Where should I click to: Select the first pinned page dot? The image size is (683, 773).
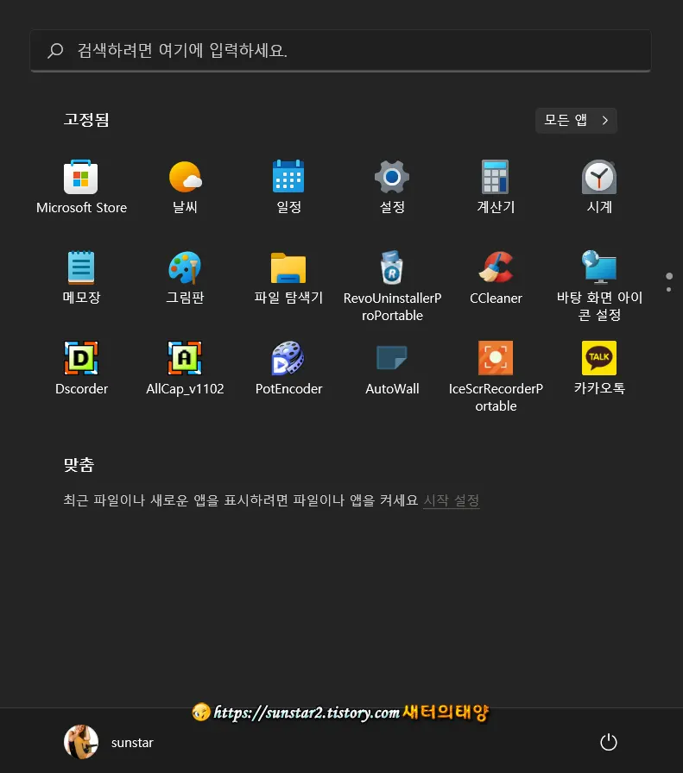point(668,276)
